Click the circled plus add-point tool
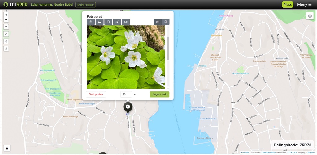This screenshot has width=317, height=155. (6, 48)
